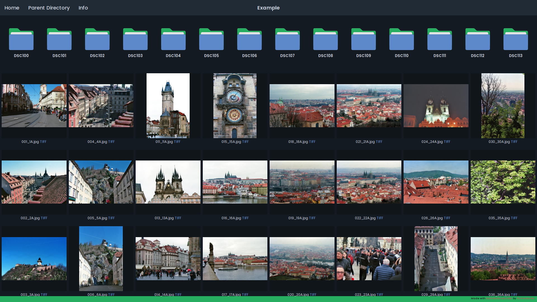Open folder DSC111
This screenshot has width=537, height=302.
coord(440,39)
